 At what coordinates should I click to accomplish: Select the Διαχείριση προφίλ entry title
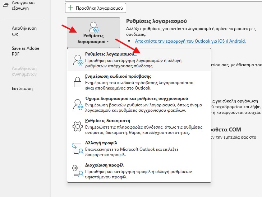[104, 165]
